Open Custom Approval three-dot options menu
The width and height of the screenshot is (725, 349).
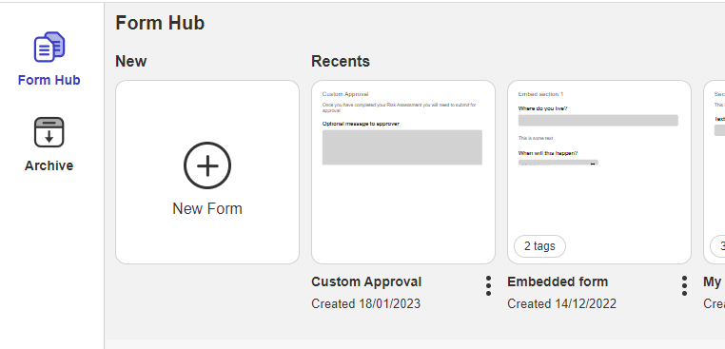point(488,286)
